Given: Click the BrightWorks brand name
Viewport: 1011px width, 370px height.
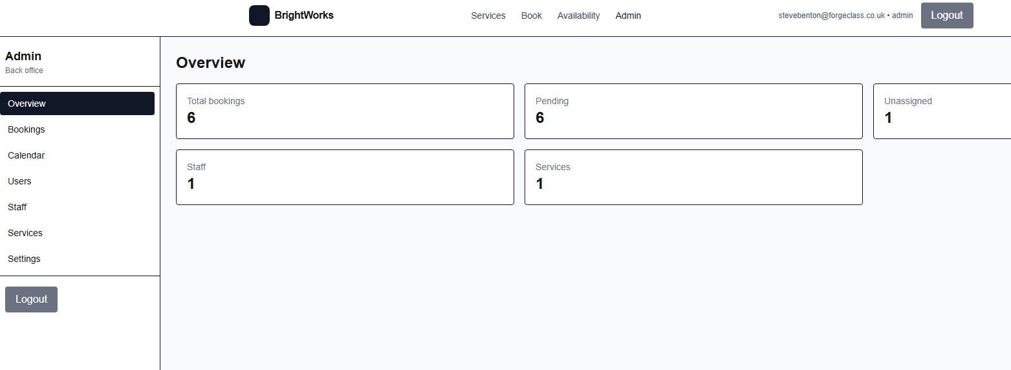Looking at the screenshot, I should click(x=304, y=16).
